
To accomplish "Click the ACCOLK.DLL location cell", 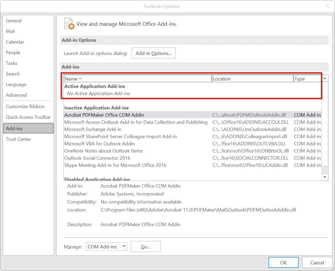I will click(x=250, y=122).
